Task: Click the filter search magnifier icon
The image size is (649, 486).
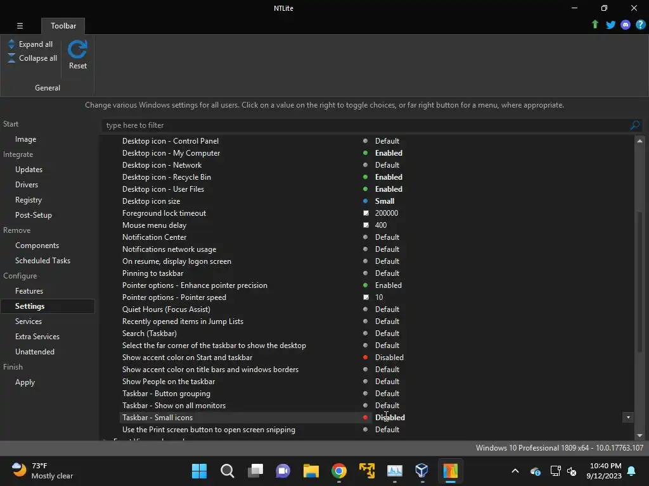Action: point(635,125)
